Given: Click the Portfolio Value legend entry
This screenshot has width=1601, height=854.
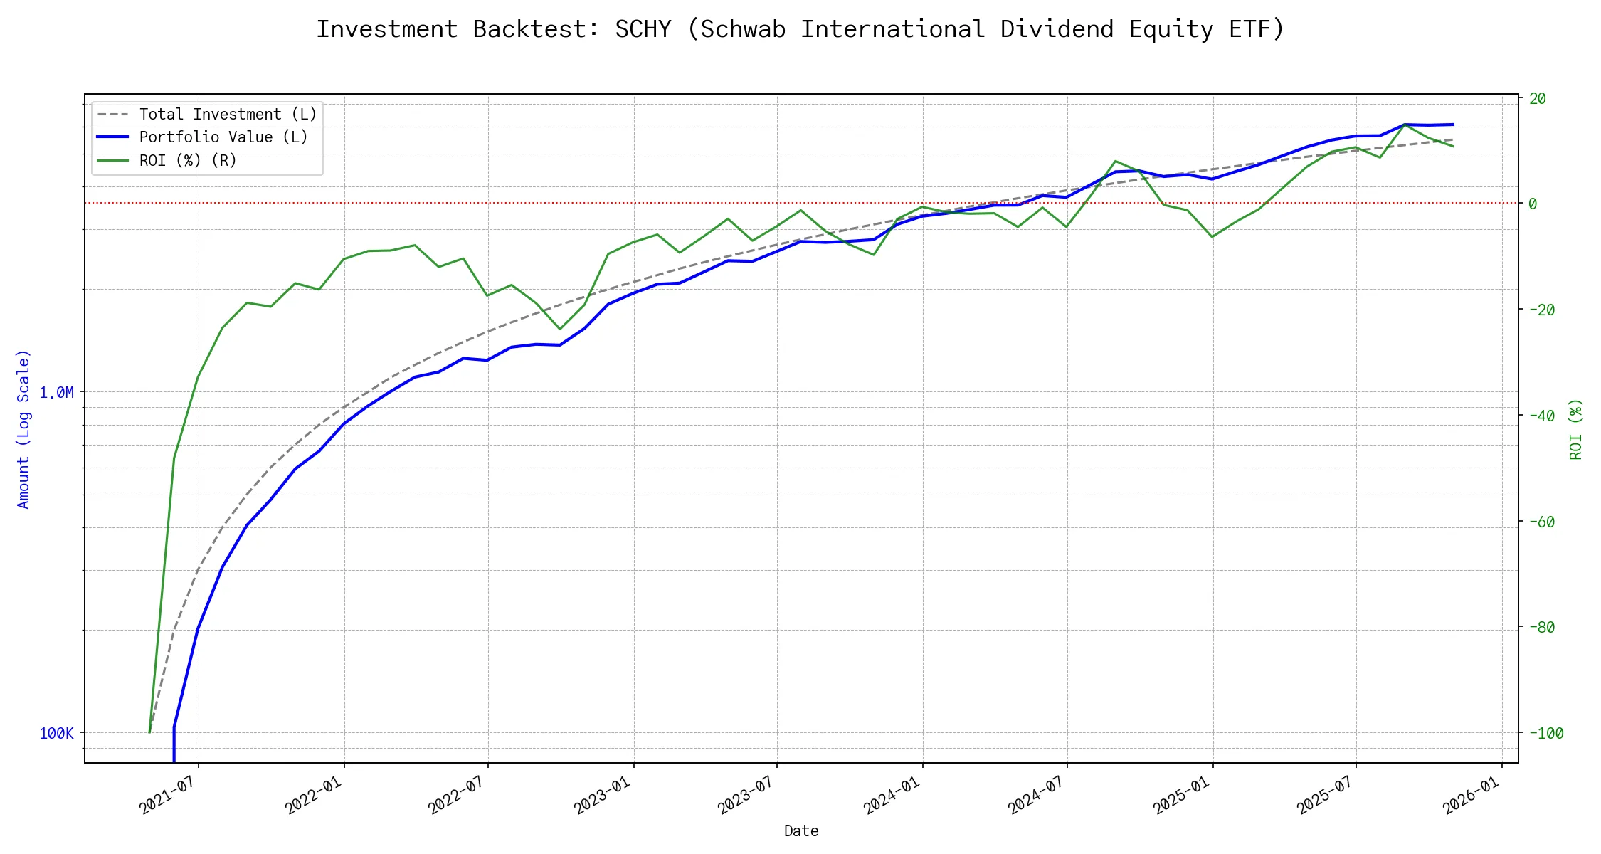Looking at the screenshot, I should click(x=223, y=137).
